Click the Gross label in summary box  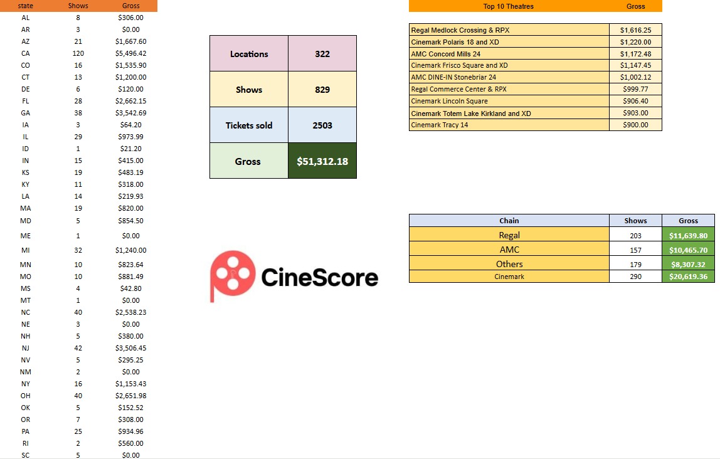pos(249,161)
